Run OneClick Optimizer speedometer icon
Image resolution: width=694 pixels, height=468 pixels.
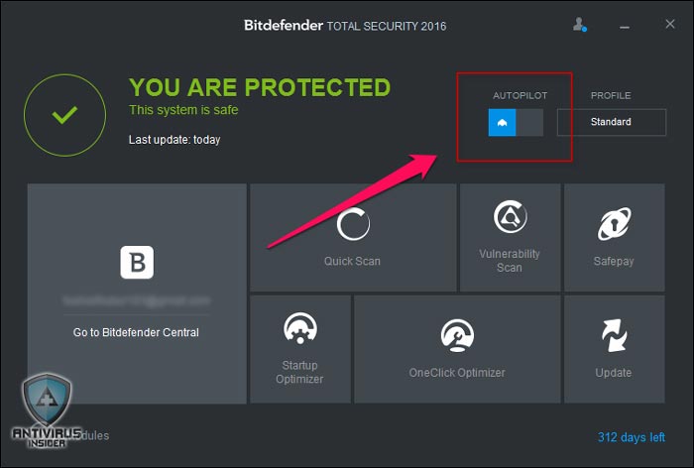pos(457,335)
